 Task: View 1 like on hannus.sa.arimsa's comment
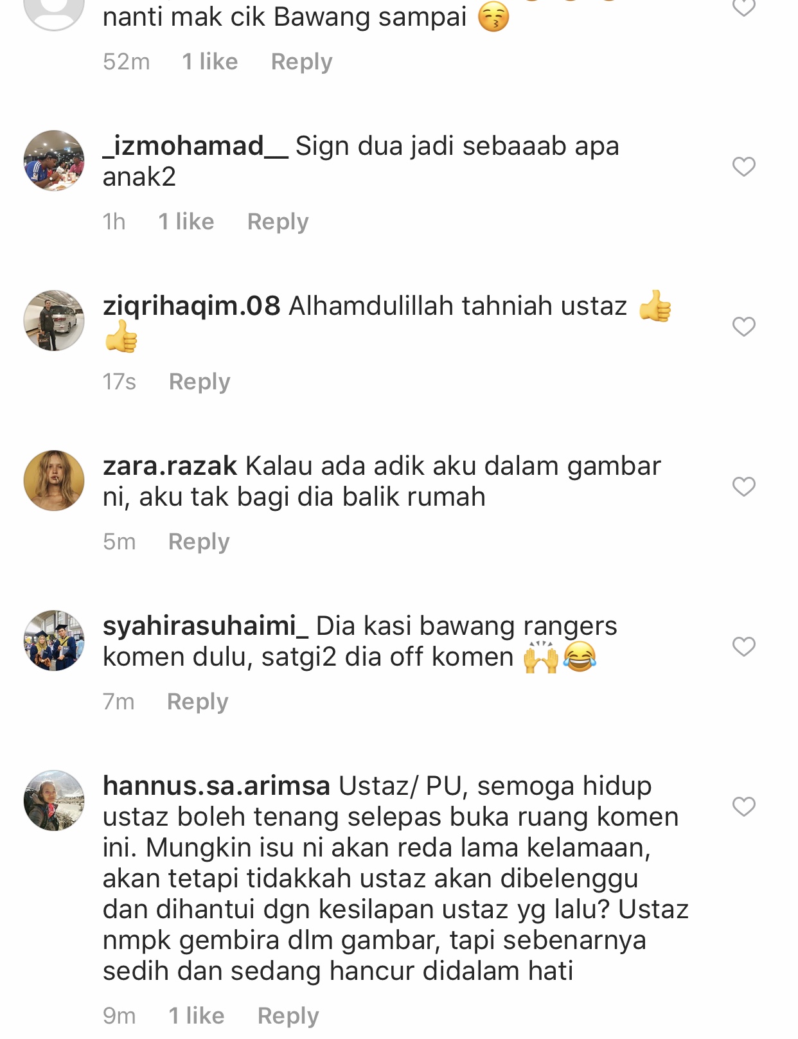click(196, 1016)
